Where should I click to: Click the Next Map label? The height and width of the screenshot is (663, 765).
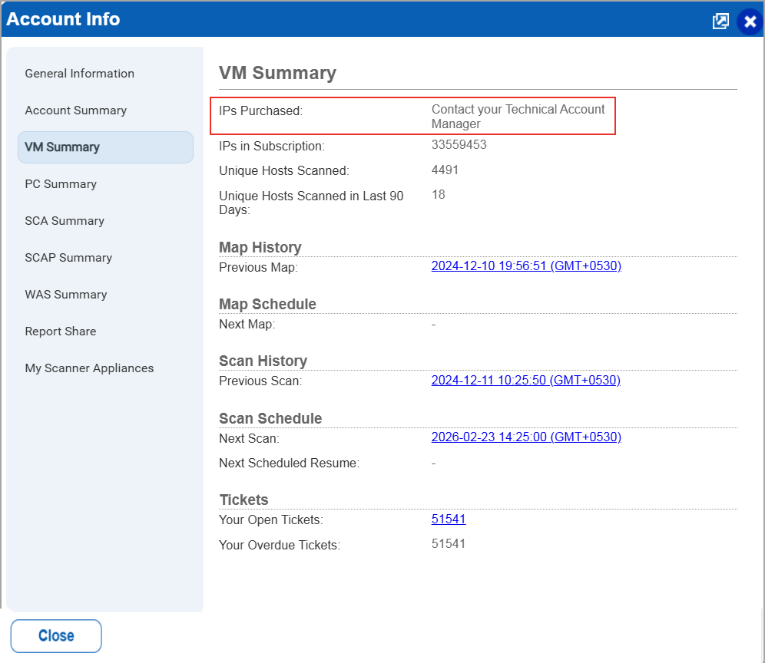[247, 324]
